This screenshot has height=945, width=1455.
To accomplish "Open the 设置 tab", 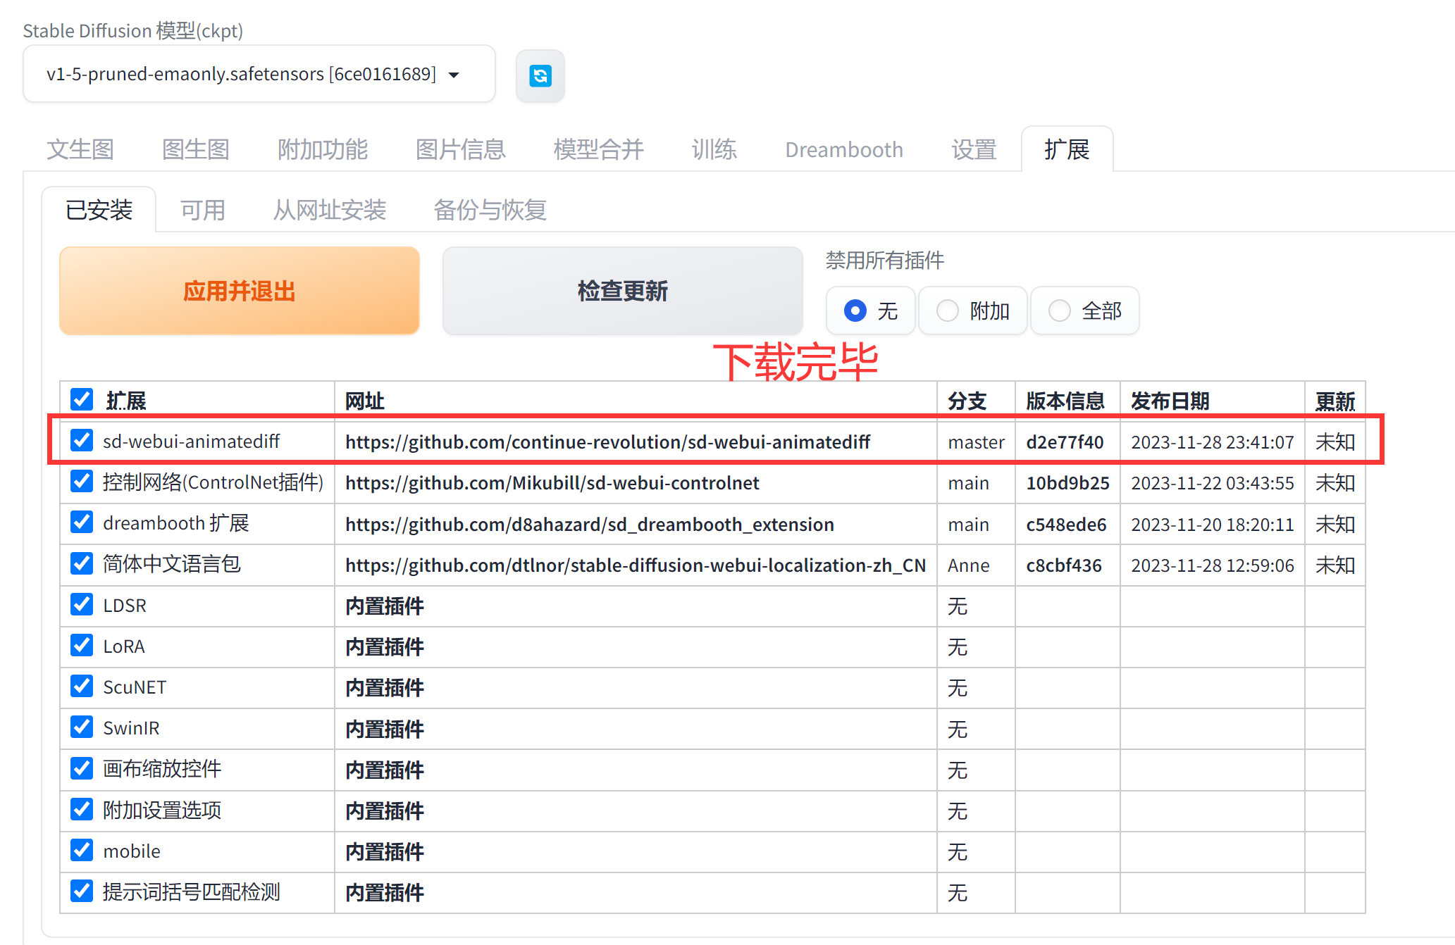I will 973,149.
